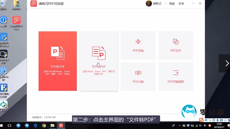Open the PDF转文件 conversion tile
This screenshot has height=129, width=230.
[x=58, y=61]
